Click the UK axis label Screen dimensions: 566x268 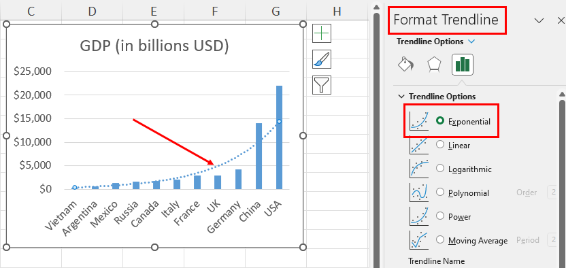214,207
